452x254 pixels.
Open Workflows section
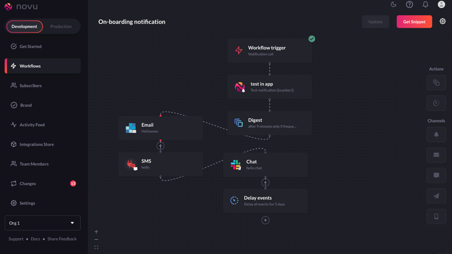pyautogui.click(x=43, y=66)
